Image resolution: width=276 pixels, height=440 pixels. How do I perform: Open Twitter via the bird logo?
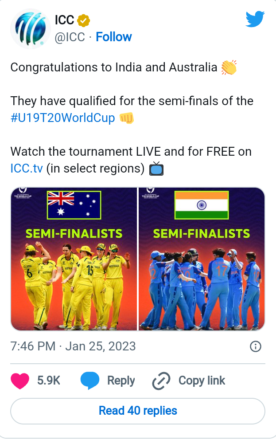pos(255,20)
